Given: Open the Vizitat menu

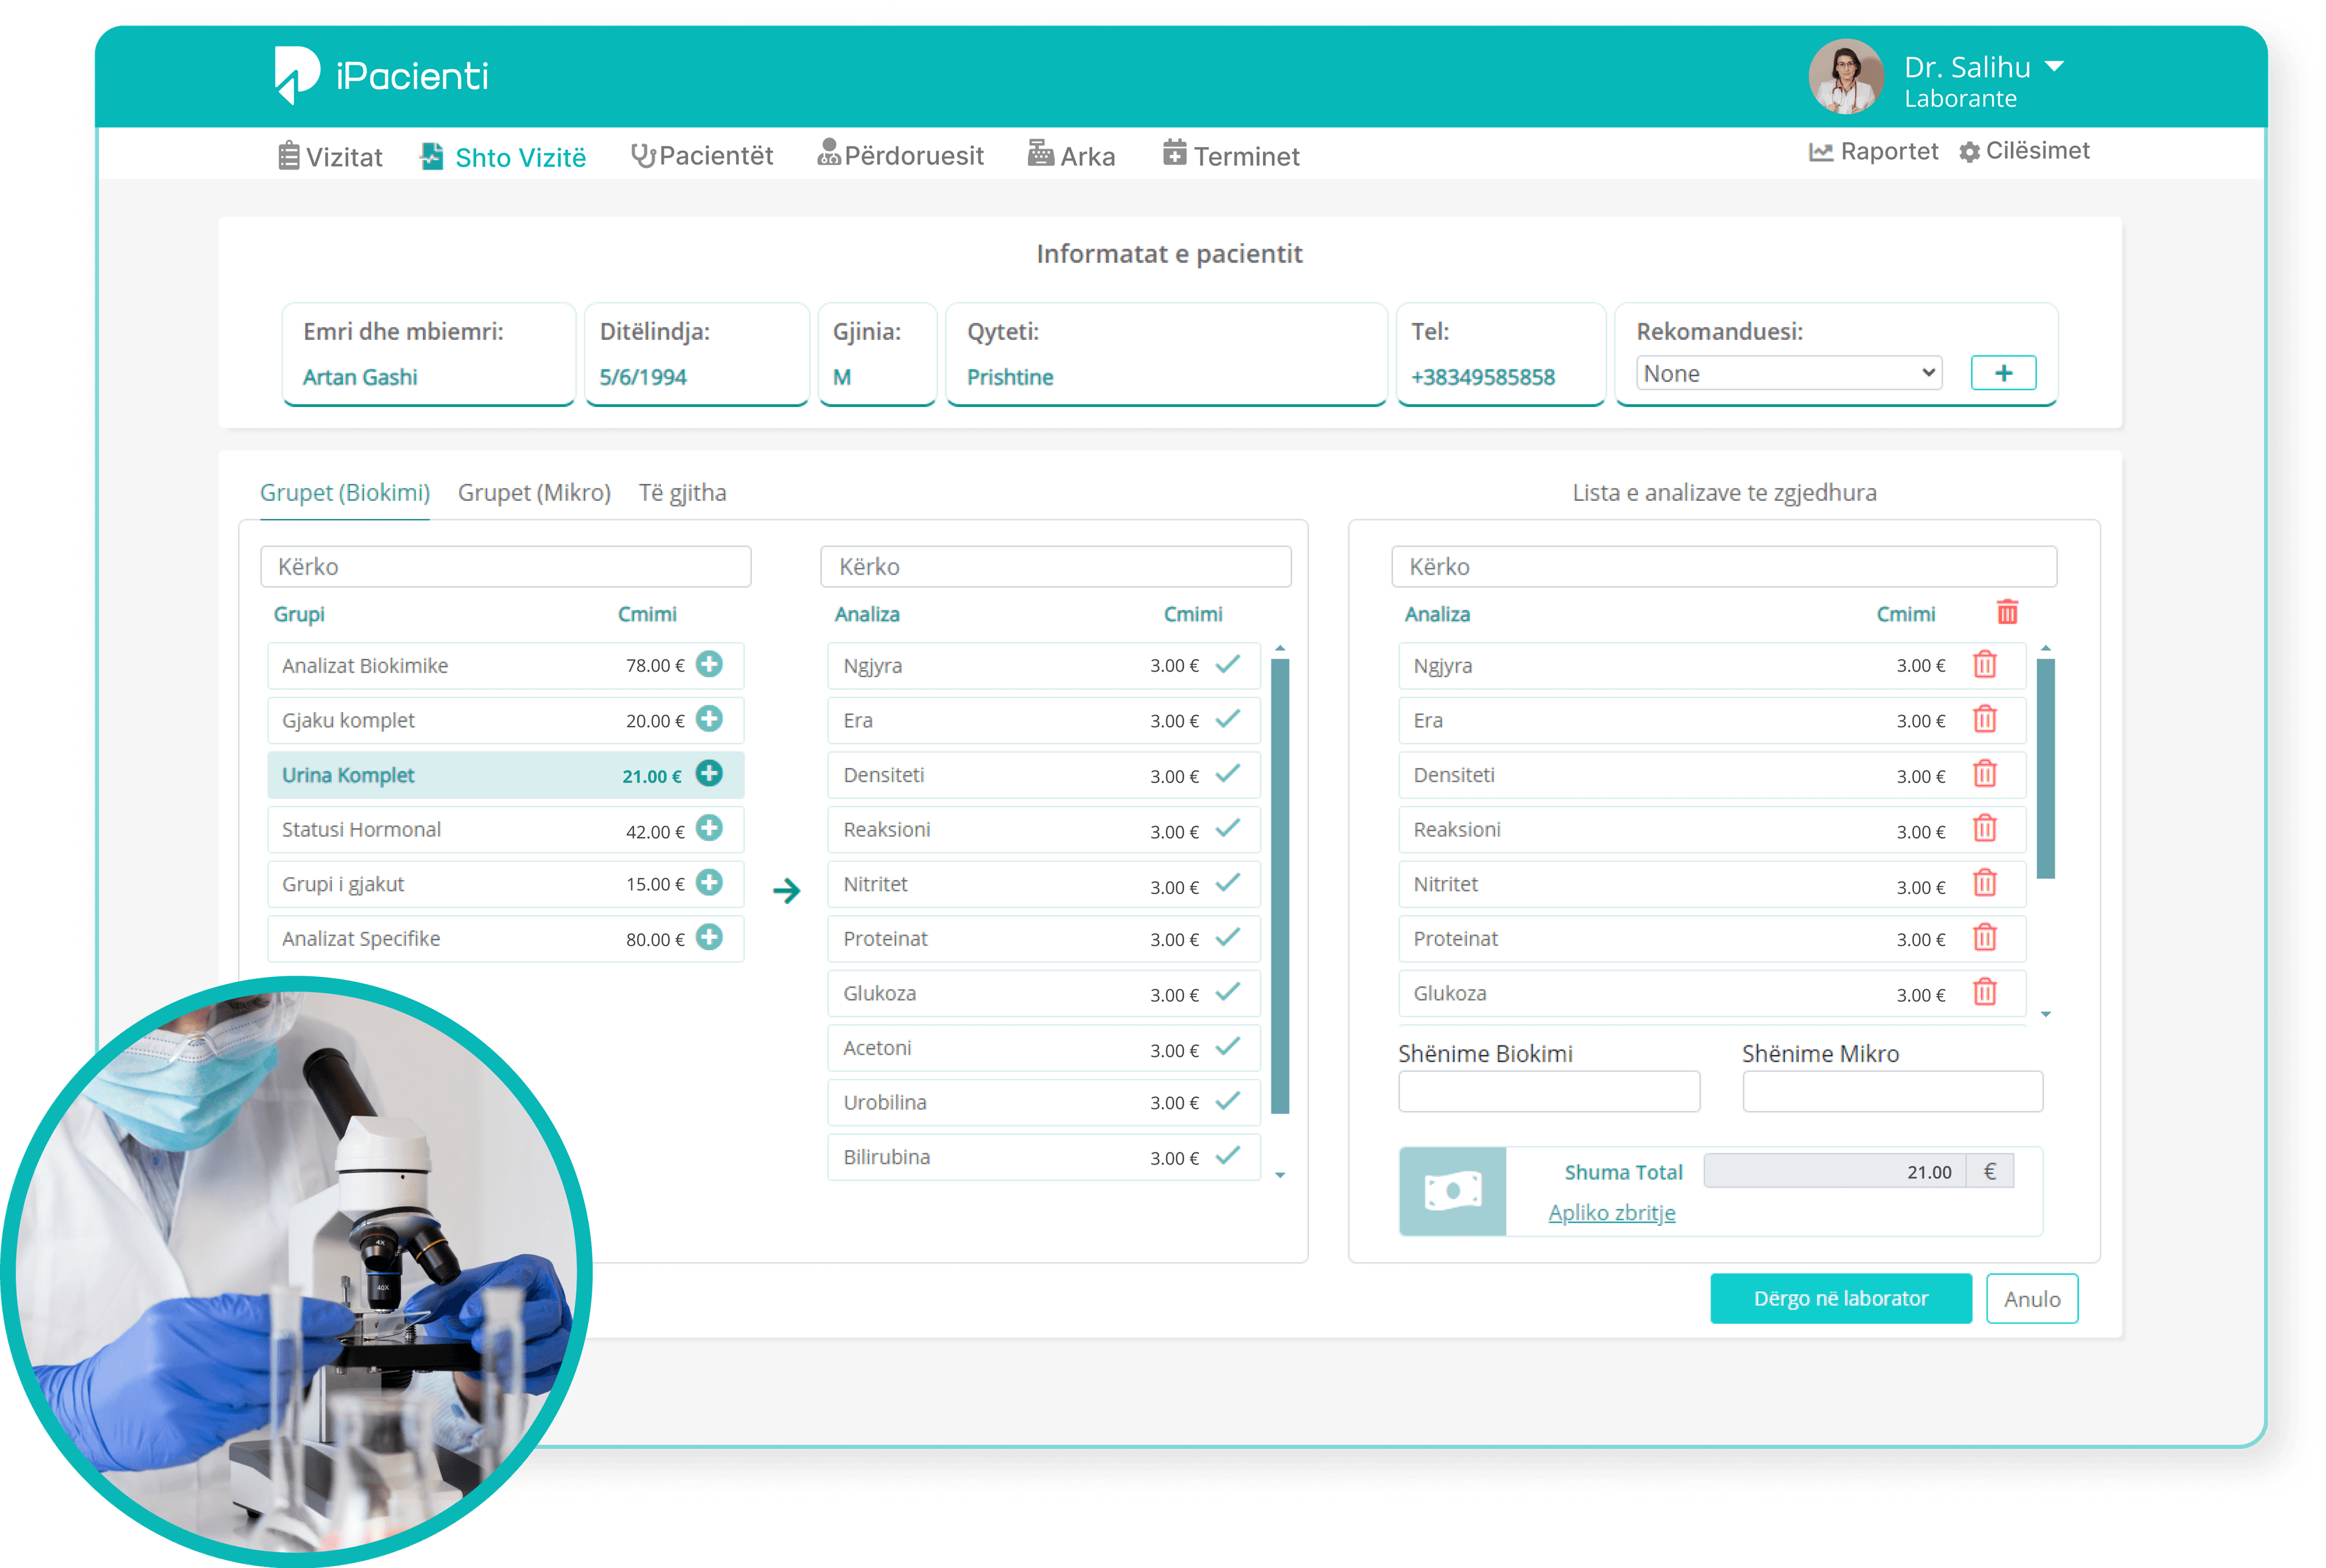Looking at the screenshot, I should point(330,157).
